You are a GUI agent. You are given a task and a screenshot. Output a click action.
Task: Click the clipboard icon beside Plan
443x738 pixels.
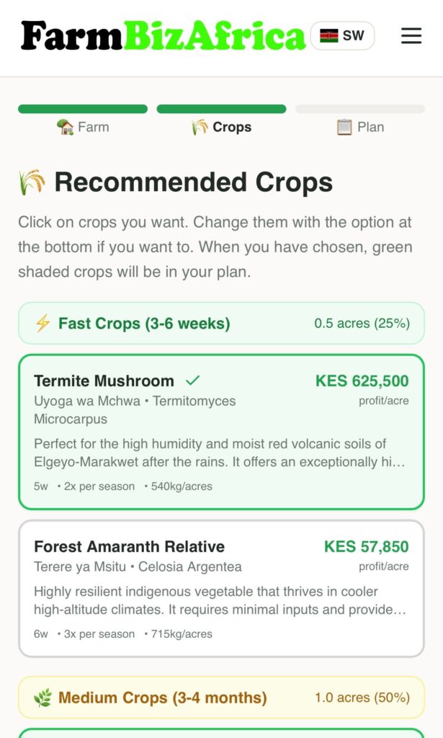click(344, 127)
